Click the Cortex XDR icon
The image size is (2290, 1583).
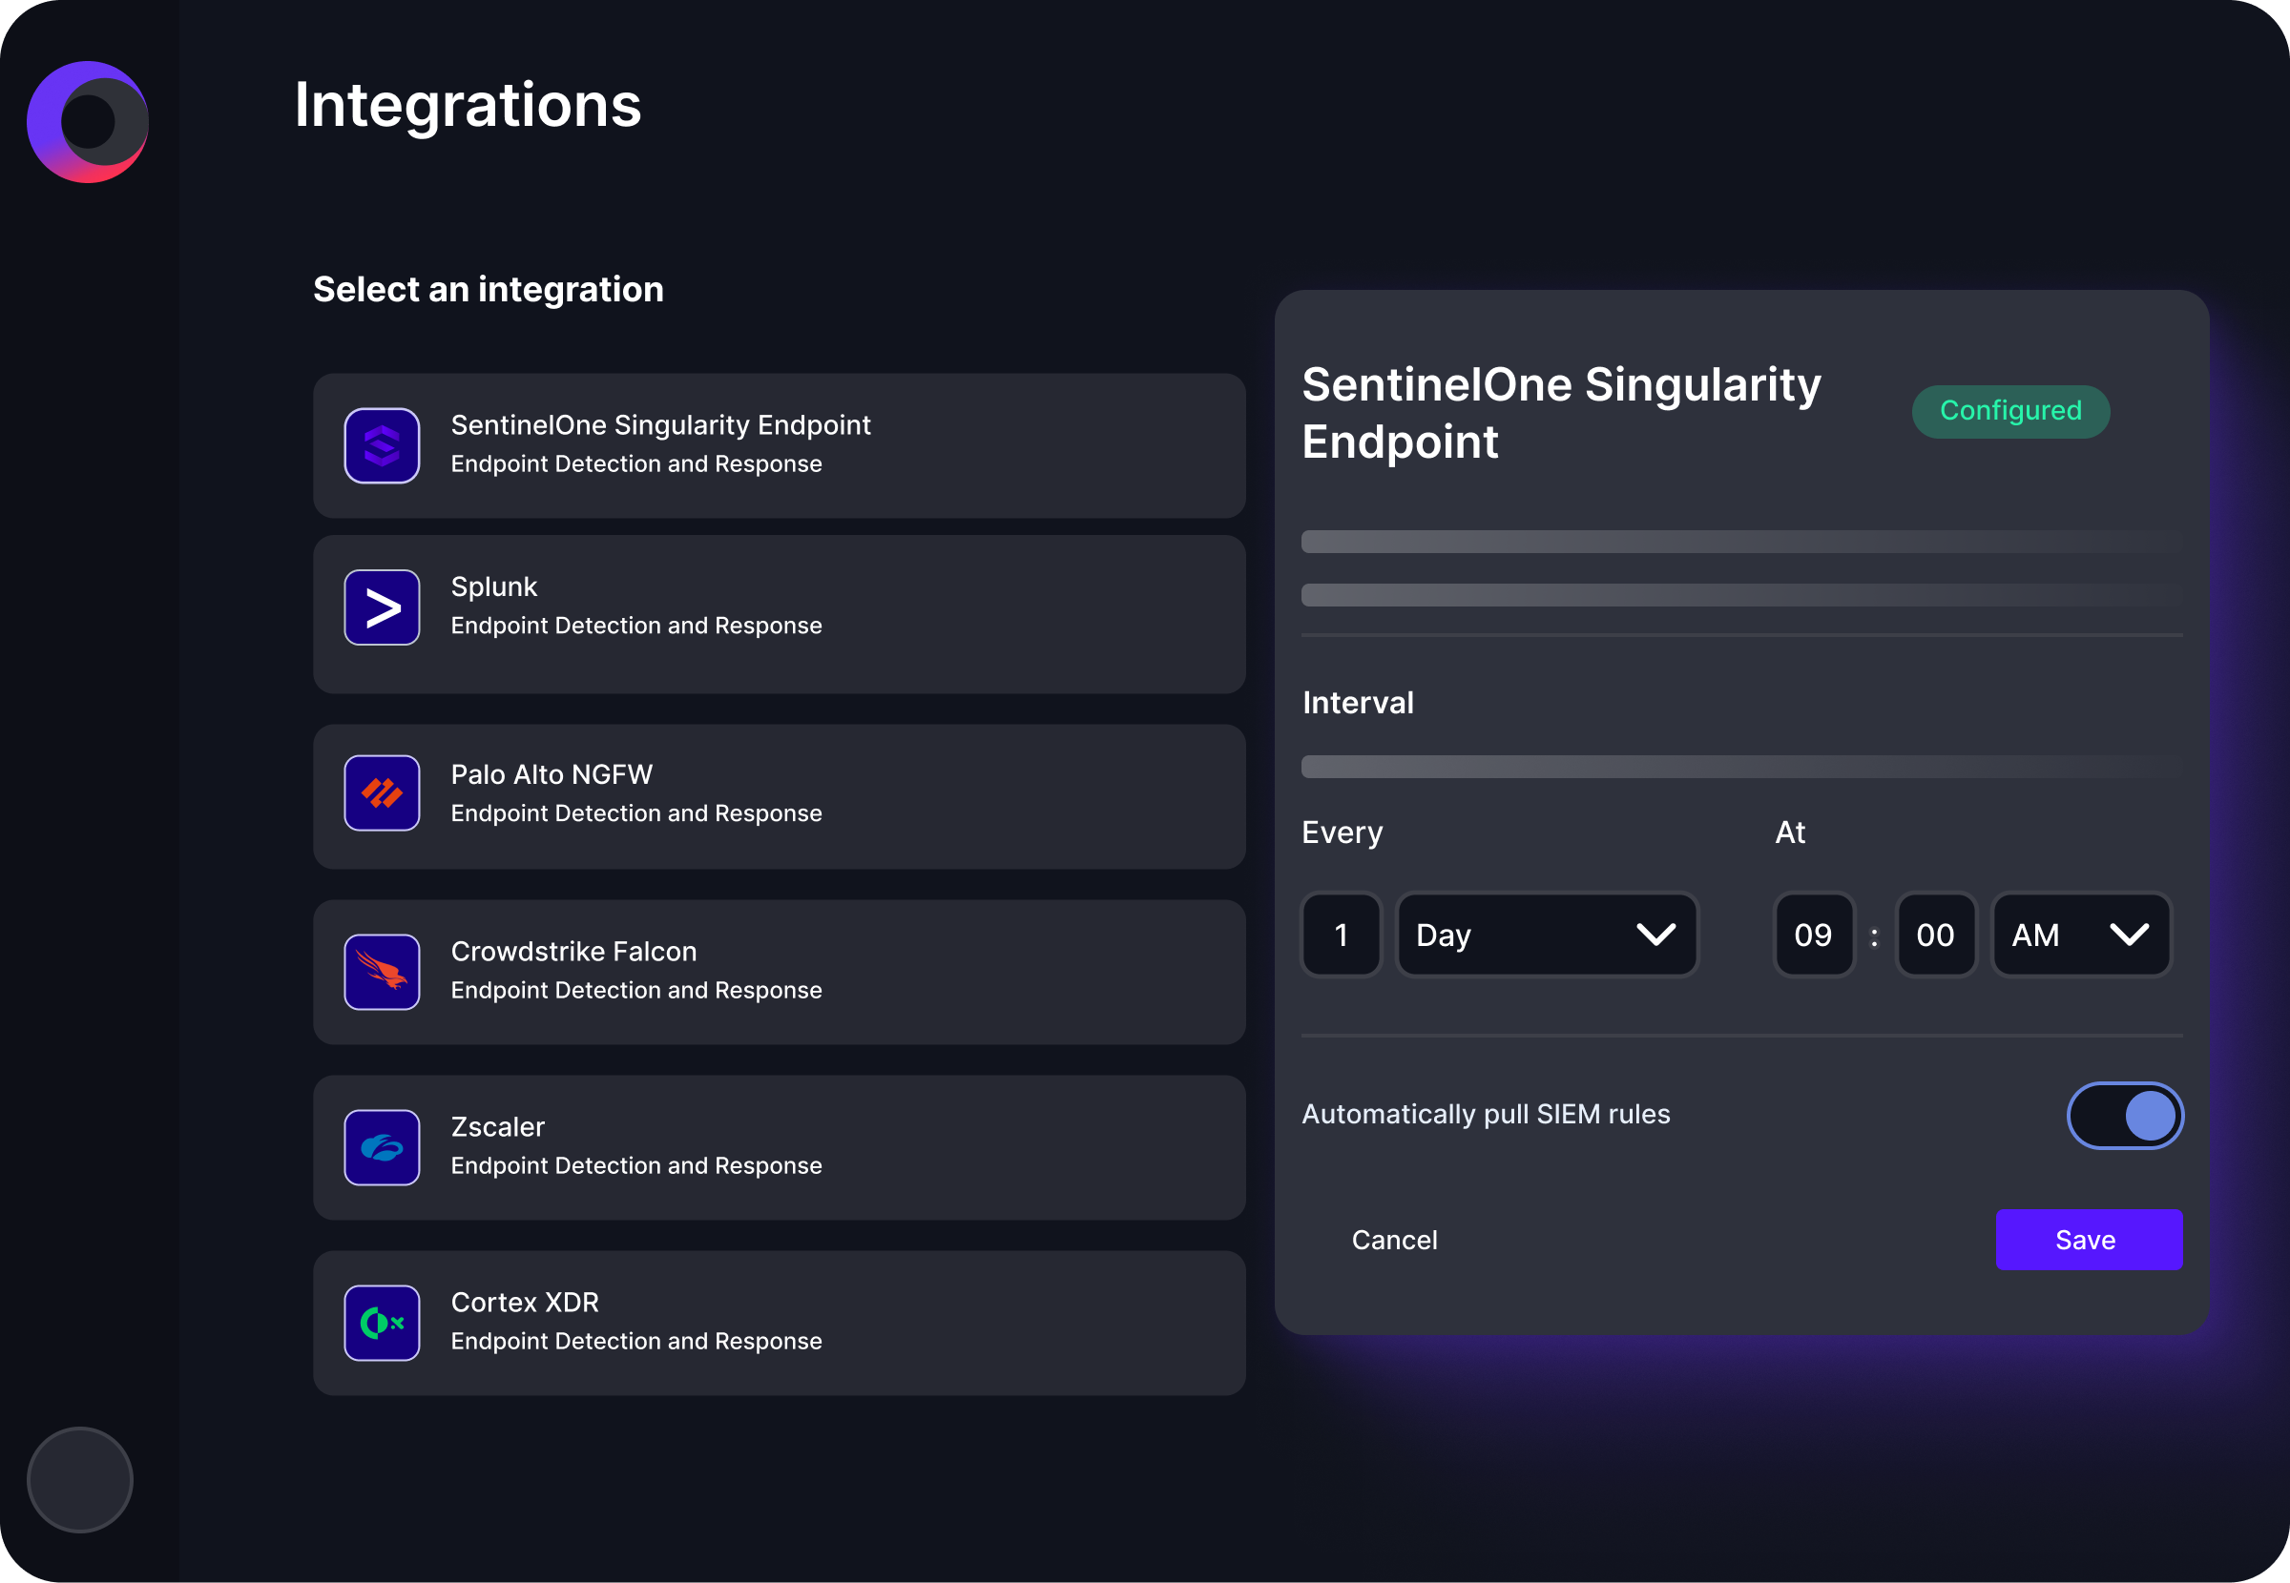tap(382, 1323)
